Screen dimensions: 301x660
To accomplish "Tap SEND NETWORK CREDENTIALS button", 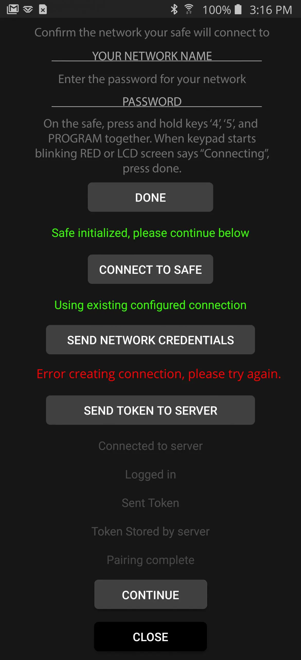I will [150, 340].
